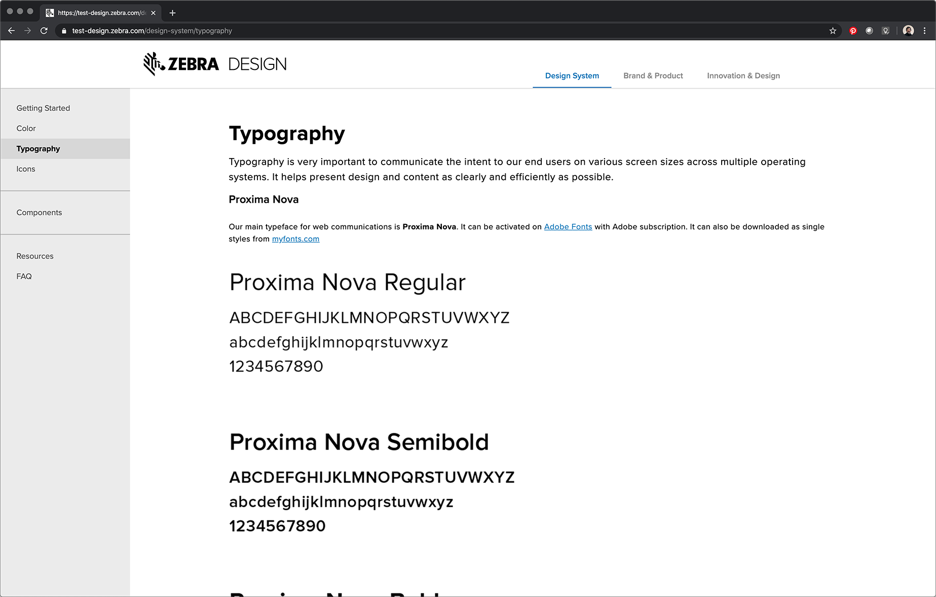Screen dimensions: 936x597
Task: Click the address bar URL field
Action: pyautogui.click(x=446, y=31)
